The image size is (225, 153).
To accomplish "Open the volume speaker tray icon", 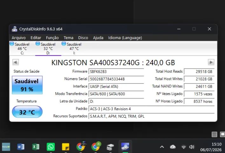I will [x=192, y=147].
